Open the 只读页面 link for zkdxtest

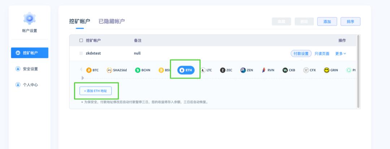click(322, 54)
